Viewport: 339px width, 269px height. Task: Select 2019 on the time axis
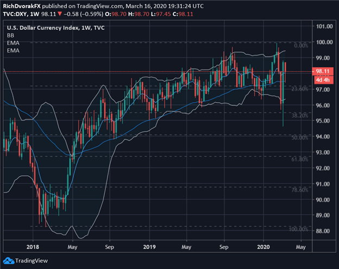point(149,245)
